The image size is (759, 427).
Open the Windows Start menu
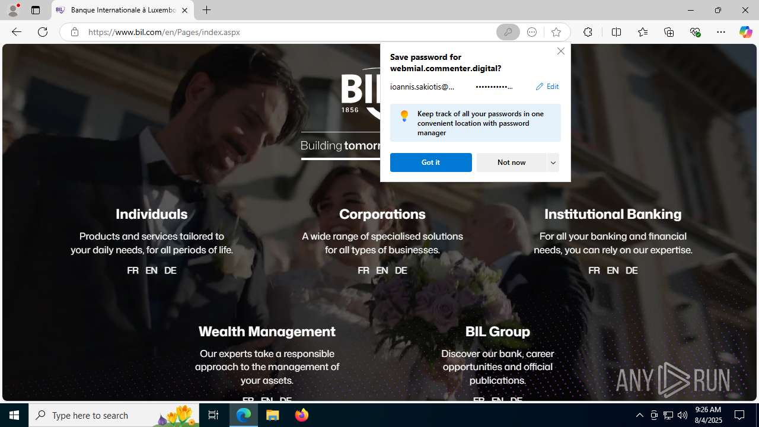[14, 415]
